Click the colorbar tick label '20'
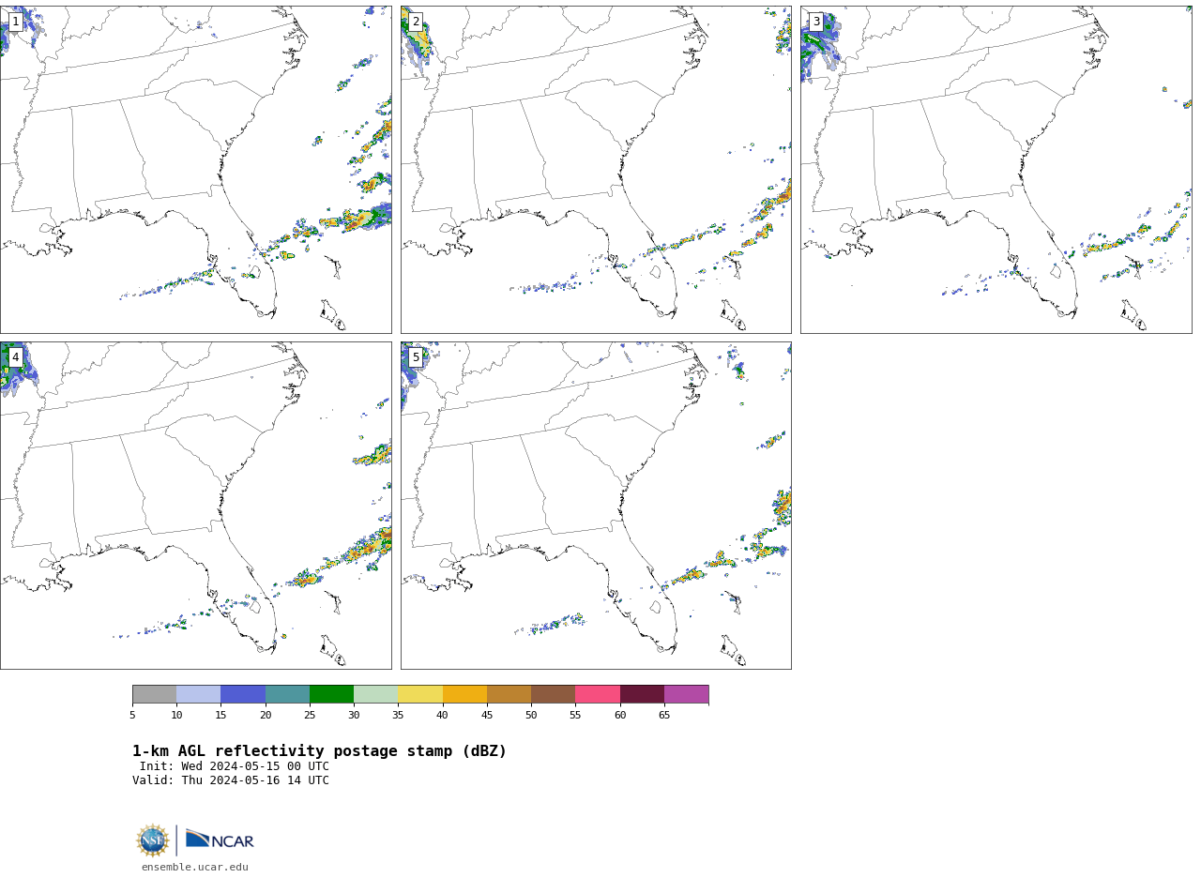The width and height of the screenshot is (1201, 878). [266, 716]
